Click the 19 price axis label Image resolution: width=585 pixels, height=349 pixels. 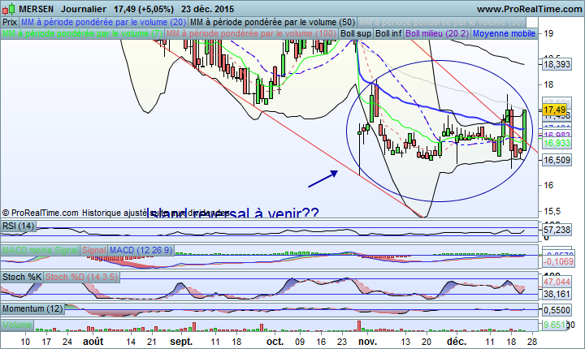548,33
